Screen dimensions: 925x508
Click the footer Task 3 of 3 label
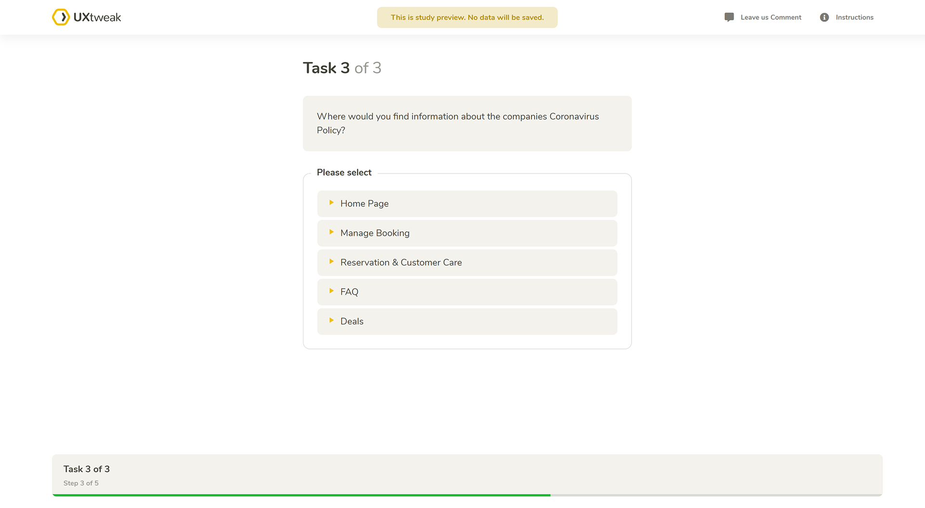click(87, 469)
